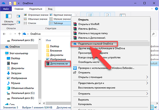Viewport: 159px width, 110px height.
Task: Choose Обычные значки layout
Action: coord(36,19)
